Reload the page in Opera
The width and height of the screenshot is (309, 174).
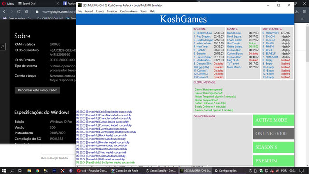19,12
